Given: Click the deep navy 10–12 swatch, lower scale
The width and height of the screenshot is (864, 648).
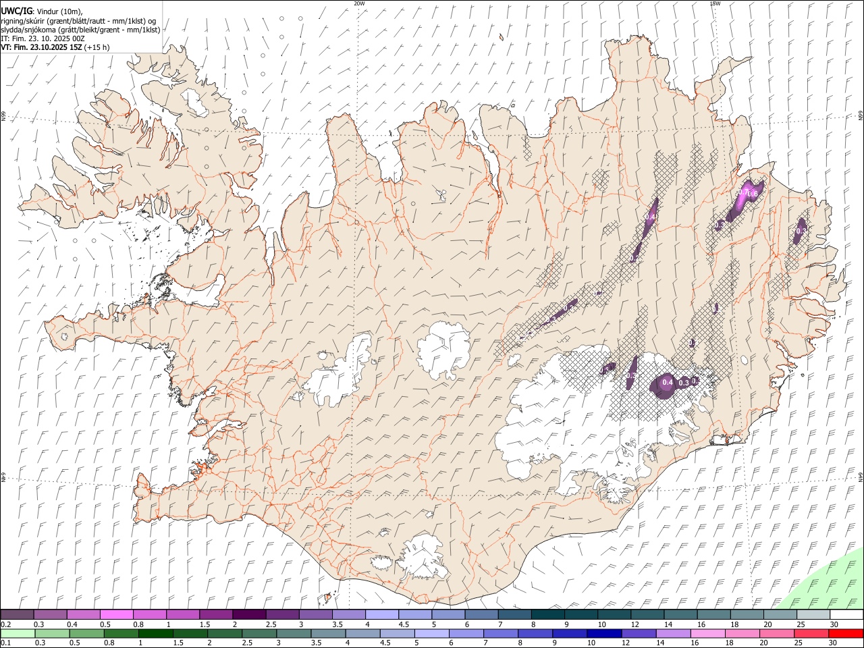Looking at the screenshot, I should 604,633.
